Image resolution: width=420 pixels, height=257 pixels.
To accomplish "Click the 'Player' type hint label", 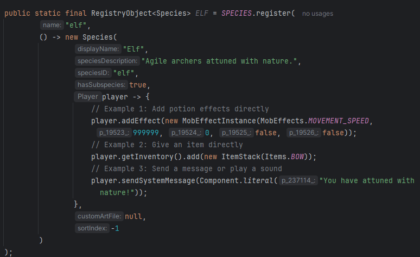I will pos(88,97).
